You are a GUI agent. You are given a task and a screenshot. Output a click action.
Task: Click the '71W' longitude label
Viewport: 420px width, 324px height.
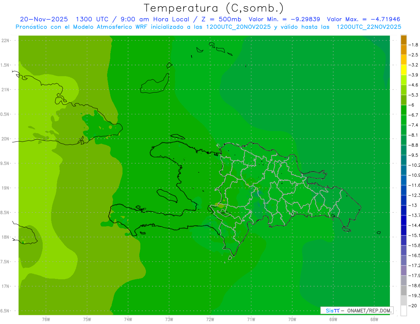click(x=251, y=319)
